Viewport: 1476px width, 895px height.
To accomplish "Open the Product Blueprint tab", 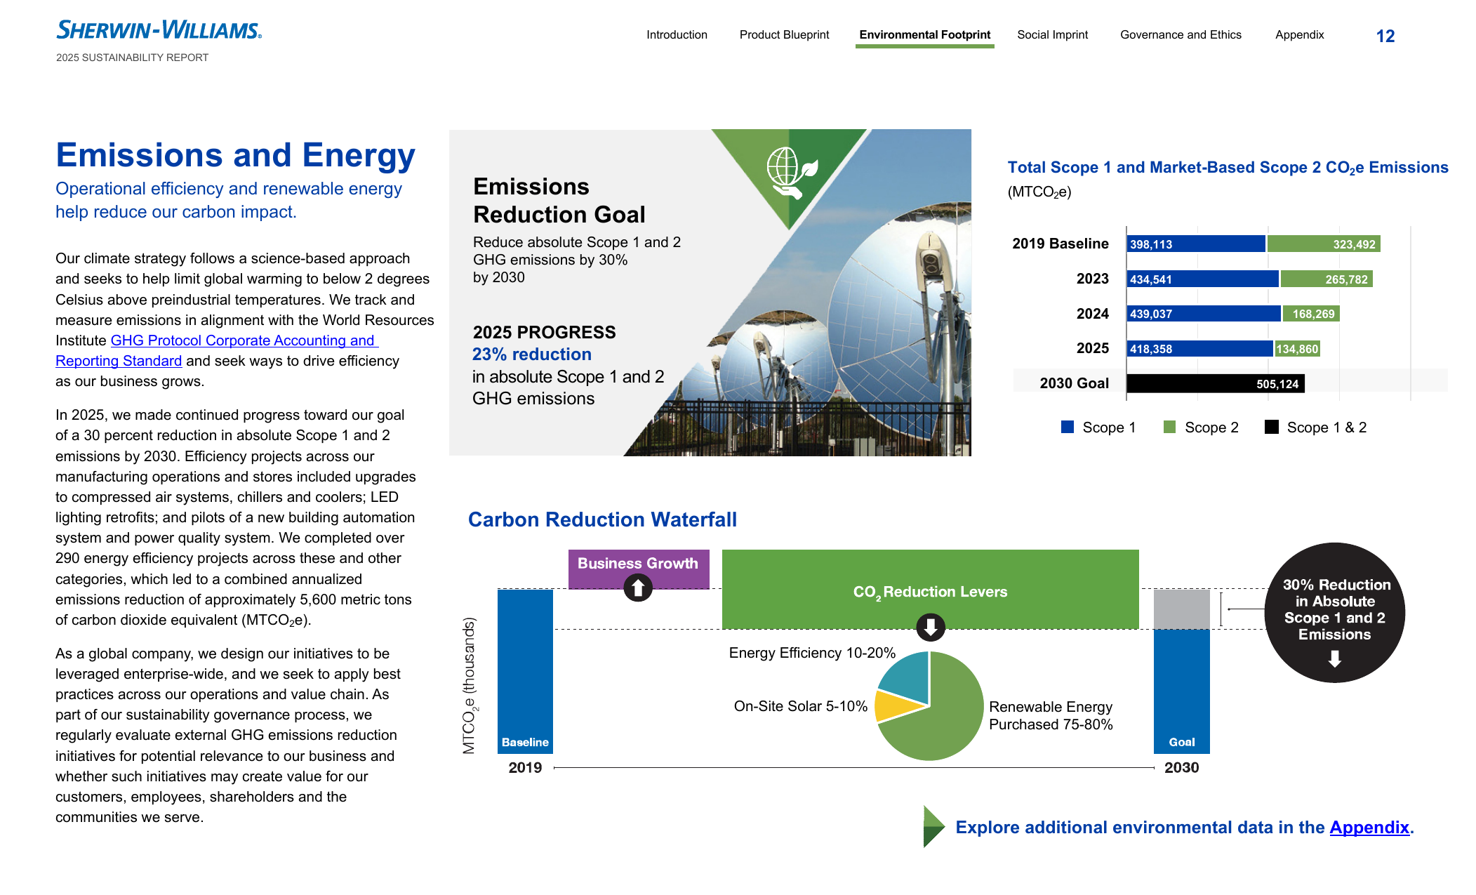I will pos(784,34).
